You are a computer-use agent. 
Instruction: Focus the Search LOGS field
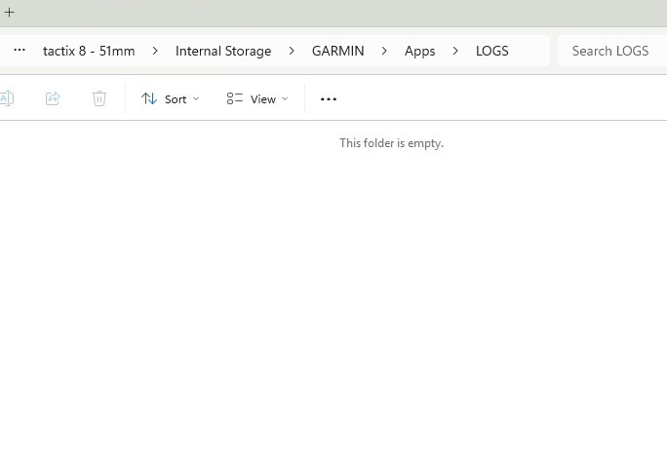pyautogui.click(x=612, y=51)
